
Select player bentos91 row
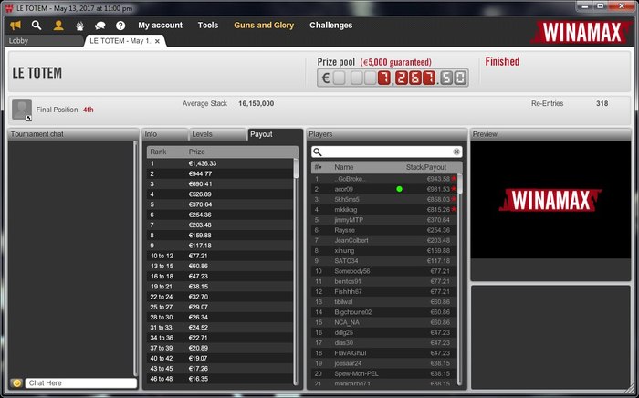[384, 281]
